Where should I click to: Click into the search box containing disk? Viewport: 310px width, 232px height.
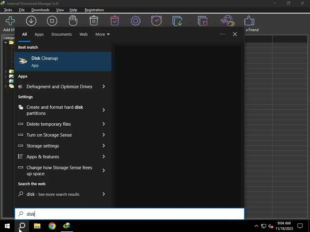130,214
